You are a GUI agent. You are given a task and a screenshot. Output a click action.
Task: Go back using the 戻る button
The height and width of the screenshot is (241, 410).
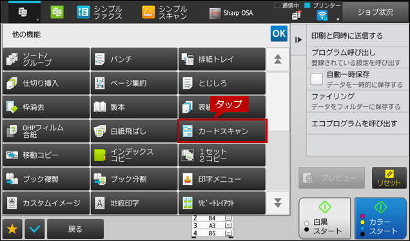75,229
